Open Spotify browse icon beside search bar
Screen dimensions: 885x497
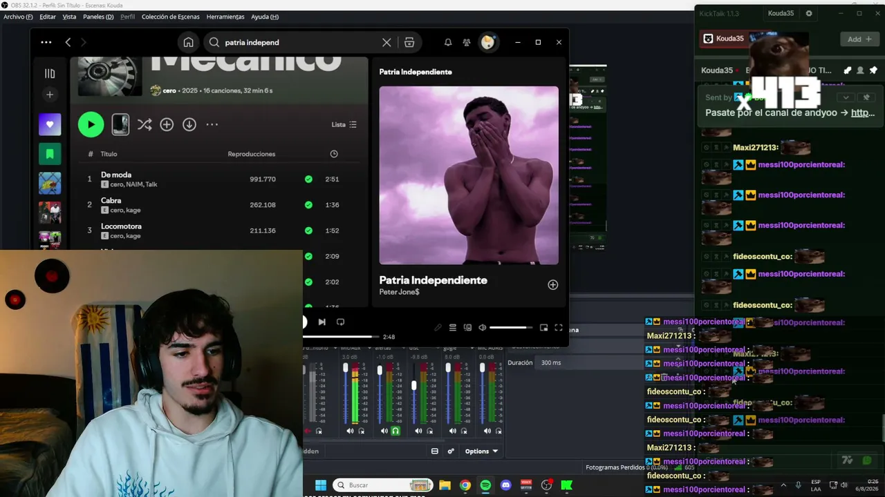tap(409, 42)
